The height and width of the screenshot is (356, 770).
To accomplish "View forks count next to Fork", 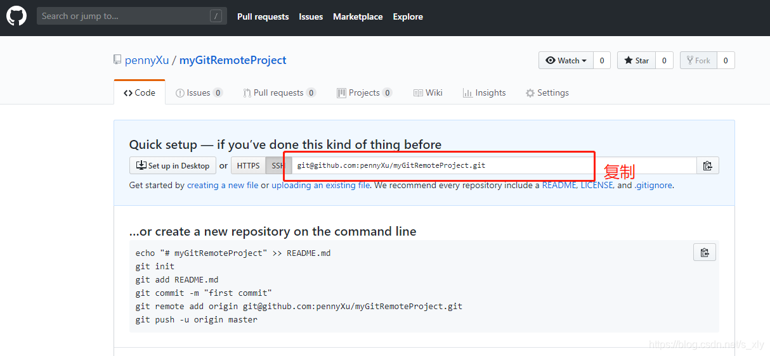I will coord(726,60).
